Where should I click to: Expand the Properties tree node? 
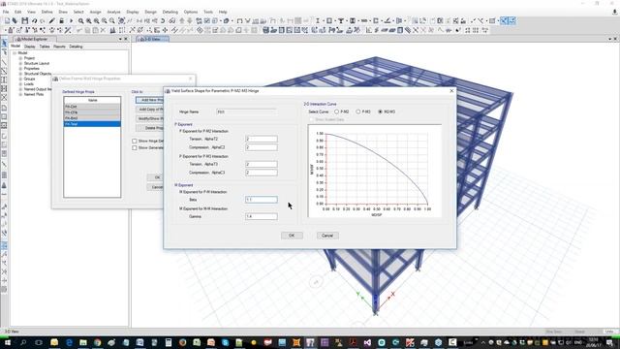20,69
